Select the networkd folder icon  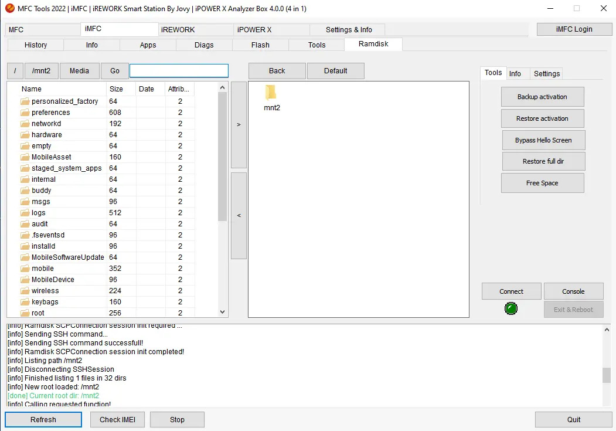[x=25, y=124]
